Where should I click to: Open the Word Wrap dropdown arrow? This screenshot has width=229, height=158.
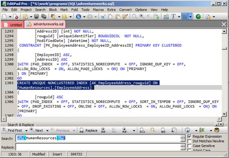coord(190,17)
